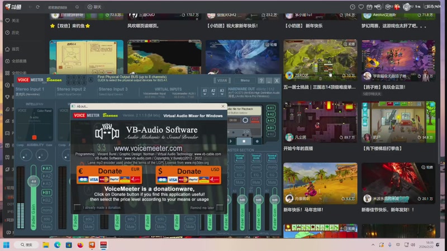Open Microsoft Store from the taskbar
Screen dimensions: 447x251
tap(69, 245)
